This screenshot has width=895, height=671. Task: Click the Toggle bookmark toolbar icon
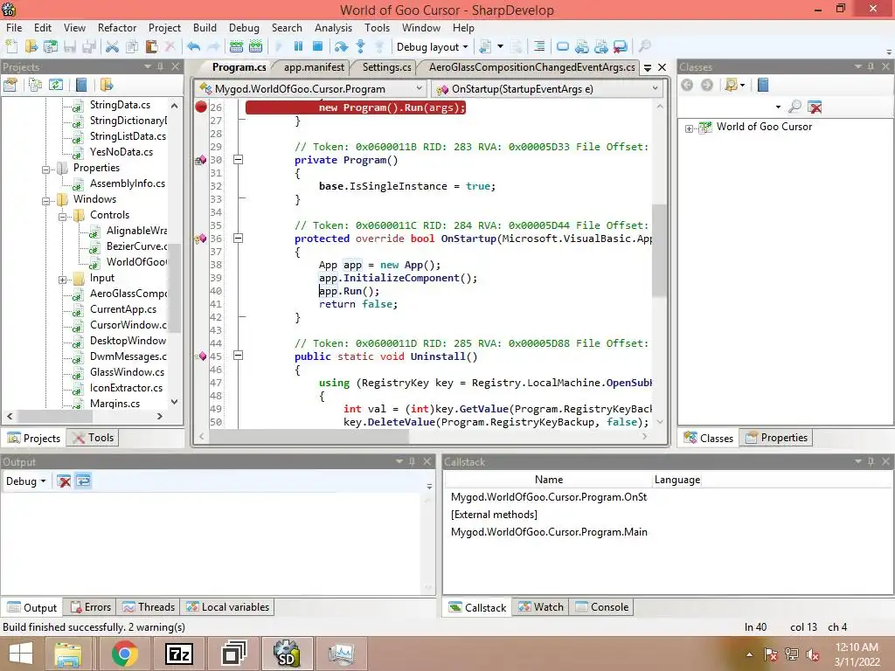pyautogui.click(x=562, y=47)
